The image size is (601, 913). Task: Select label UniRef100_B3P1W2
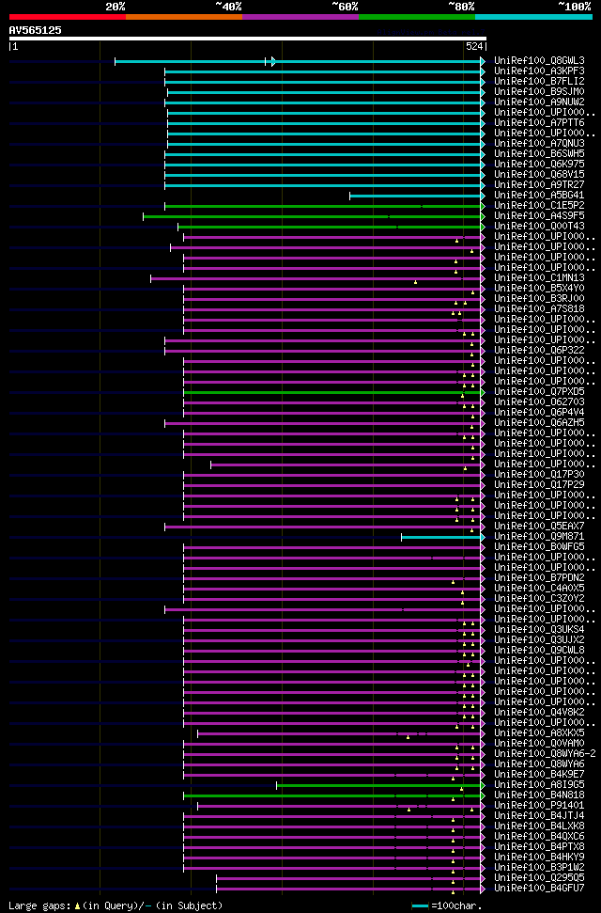[539, 868]
